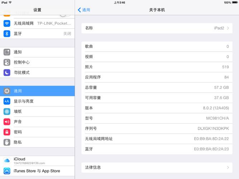Screen dimensions: 239x179
Task: Tap the Bluetooth status 关闭
Action: [67, 34]
